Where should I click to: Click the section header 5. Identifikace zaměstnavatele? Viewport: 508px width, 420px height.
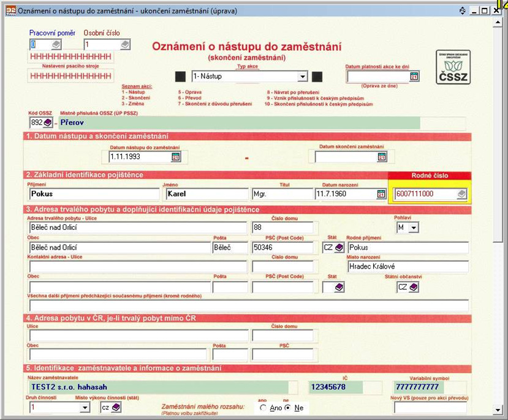tap(247, 368)
